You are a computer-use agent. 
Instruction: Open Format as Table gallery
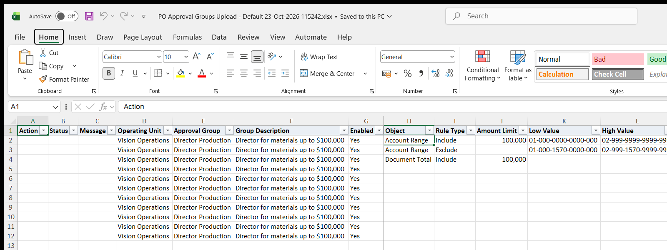click(518, 66)
